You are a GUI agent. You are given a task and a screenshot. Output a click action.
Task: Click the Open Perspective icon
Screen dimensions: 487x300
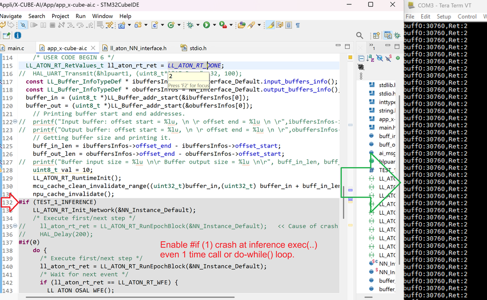pos(376,36)
